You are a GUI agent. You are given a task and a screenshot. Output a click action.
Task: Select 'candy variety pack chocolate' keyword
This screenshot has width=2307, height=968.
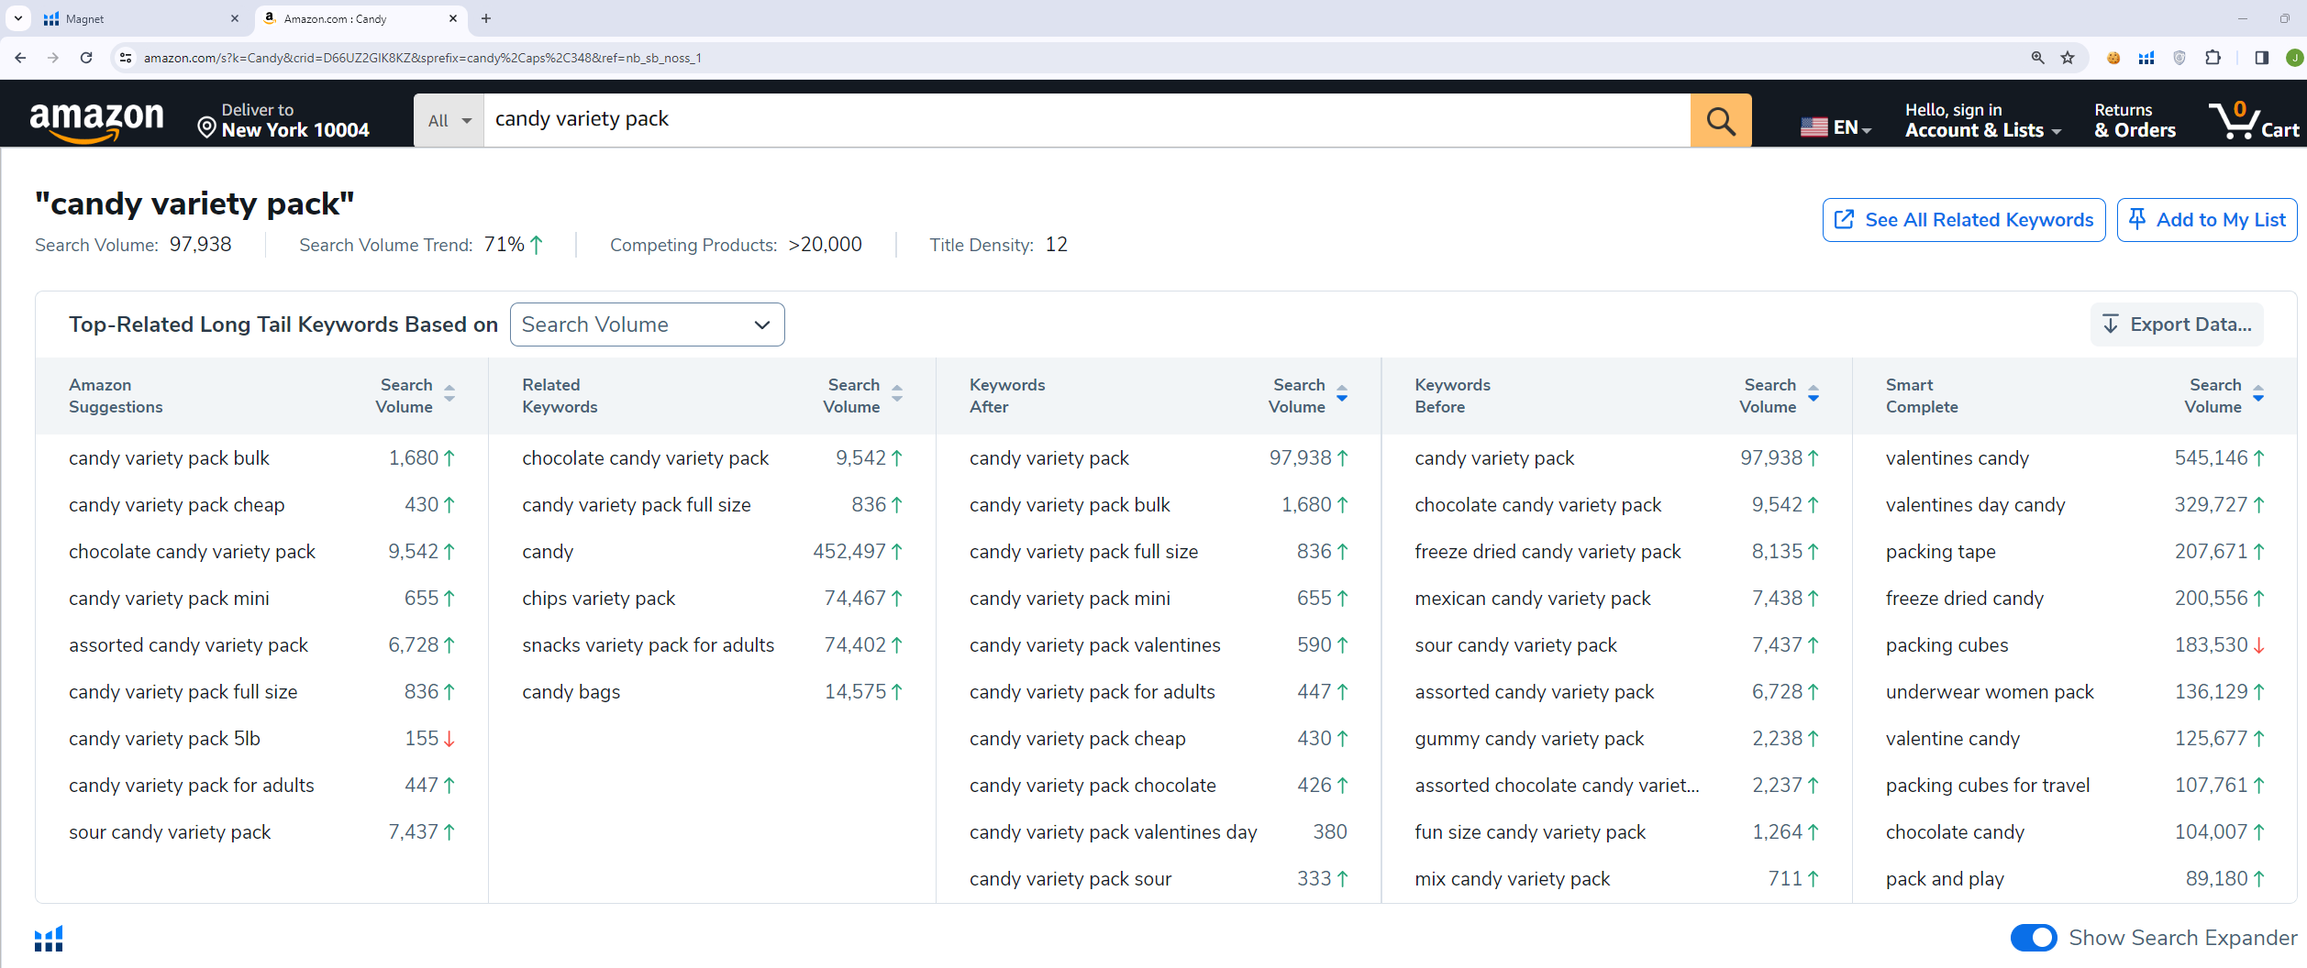coord(1092,785)
